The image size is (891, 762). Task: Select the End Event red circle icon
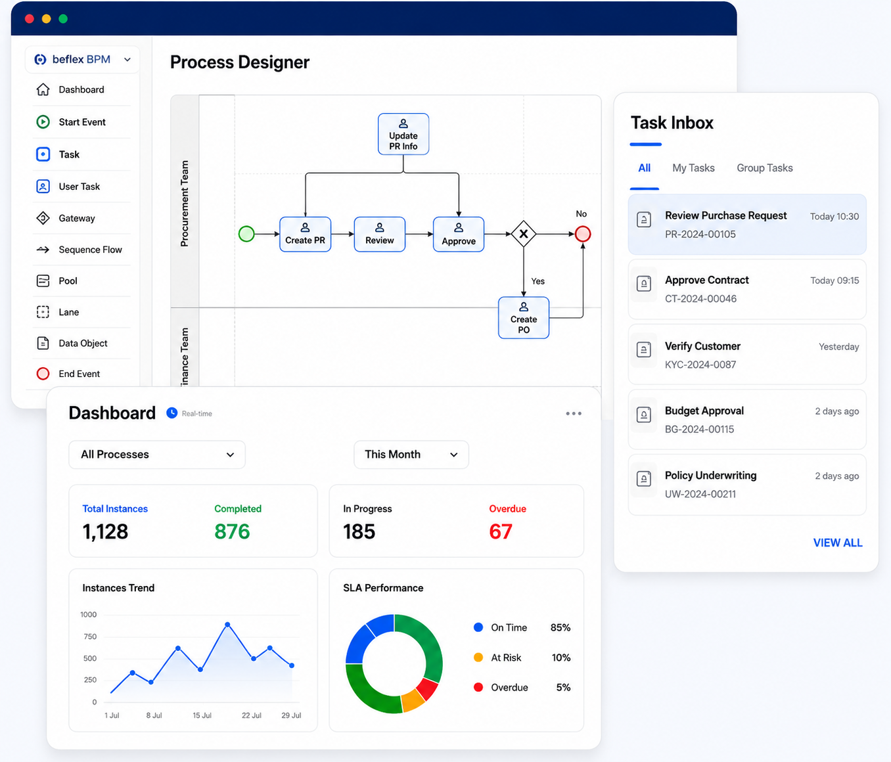[x=43, y=374]
